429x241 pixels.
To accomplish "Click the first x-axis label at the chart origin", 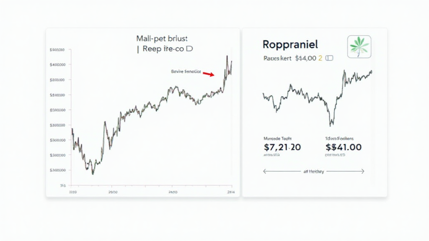I will click(73, 192).
